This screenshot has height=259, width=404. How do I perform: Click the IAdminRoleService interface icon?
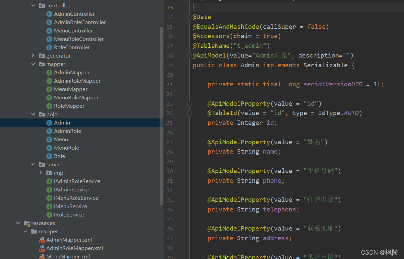tap(49, 181)
